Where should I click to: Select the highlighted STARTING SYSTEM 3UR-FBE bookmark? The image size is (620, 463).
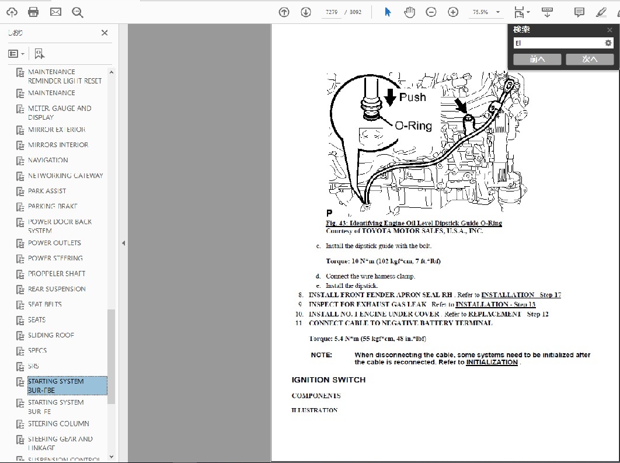click(x=67, y=385)
